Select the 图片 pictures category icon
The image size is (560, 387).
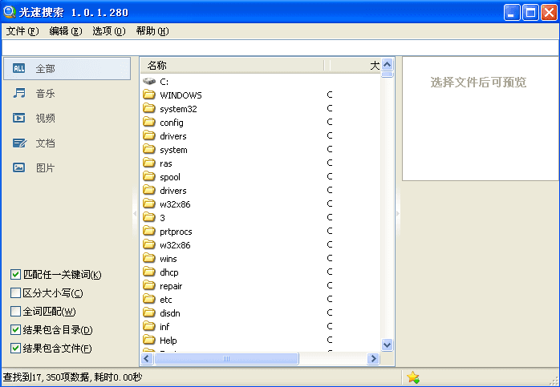19,168
